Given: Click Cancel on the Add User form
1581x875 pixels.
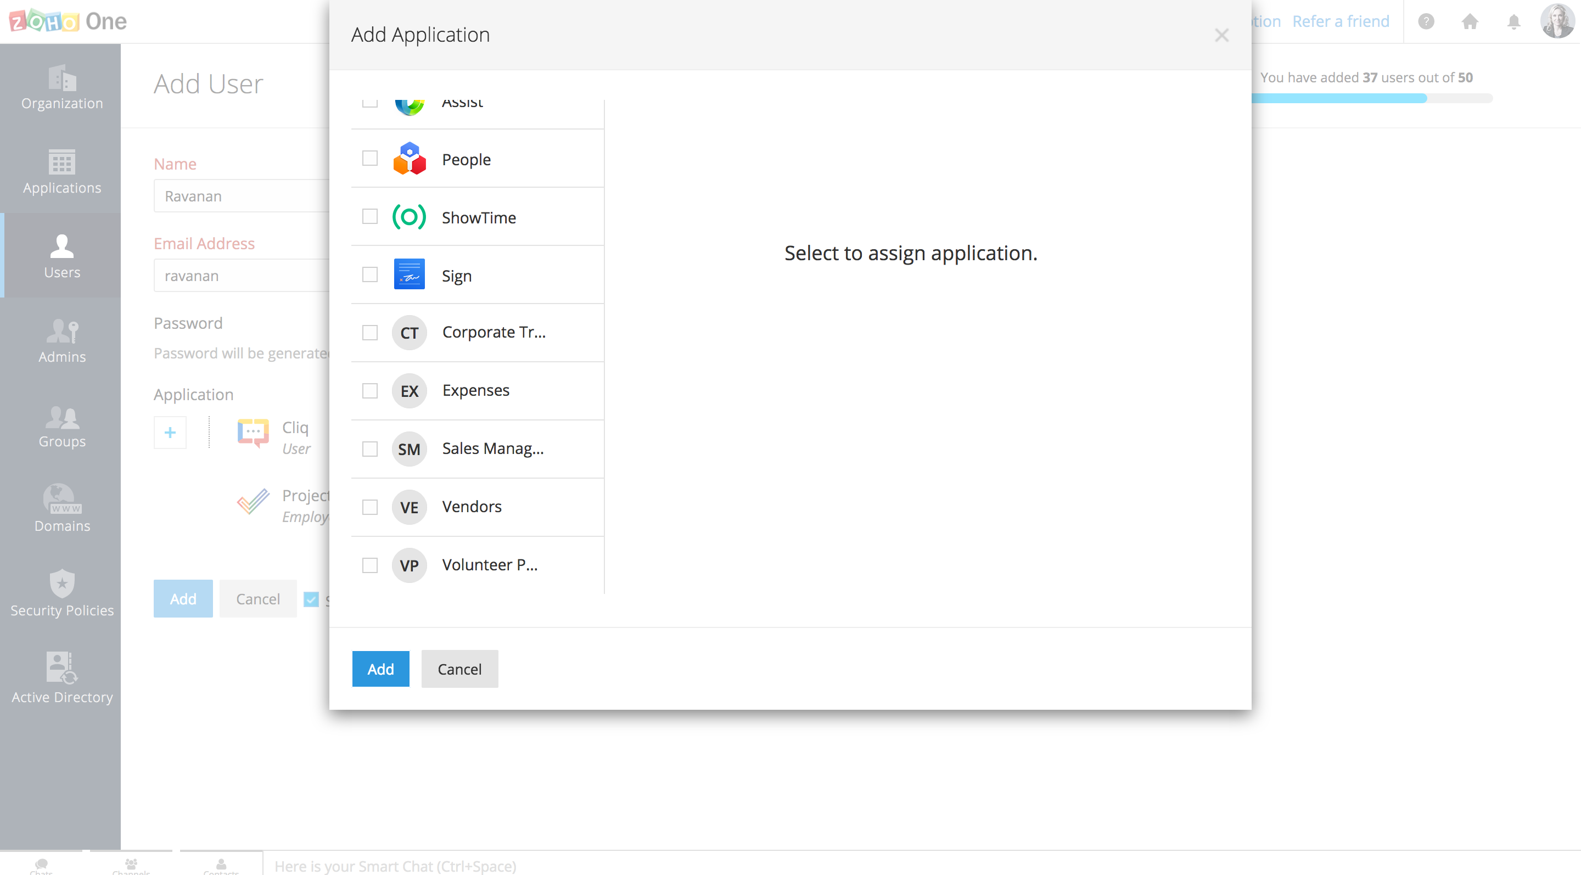Looking at the screenshot, I should click(x=258, y=599).
